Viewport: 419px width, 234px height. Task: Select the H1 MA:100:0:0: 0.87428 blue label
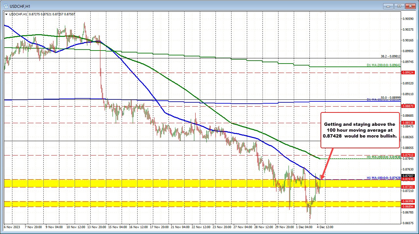click(383, 178)
